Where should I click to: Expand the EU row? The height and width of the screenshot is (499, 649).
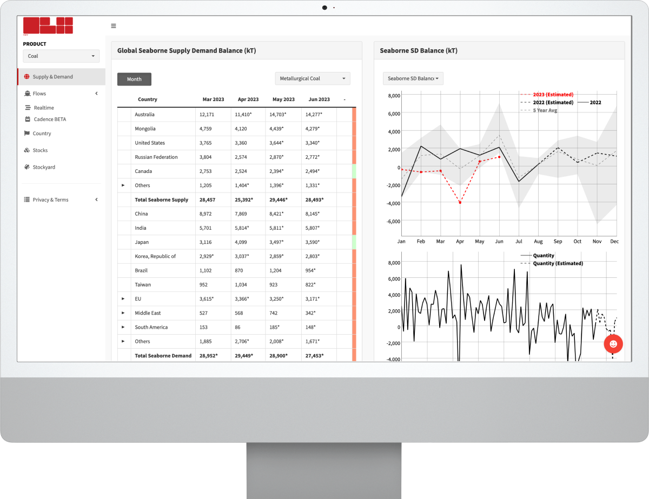tap(123, 299)
